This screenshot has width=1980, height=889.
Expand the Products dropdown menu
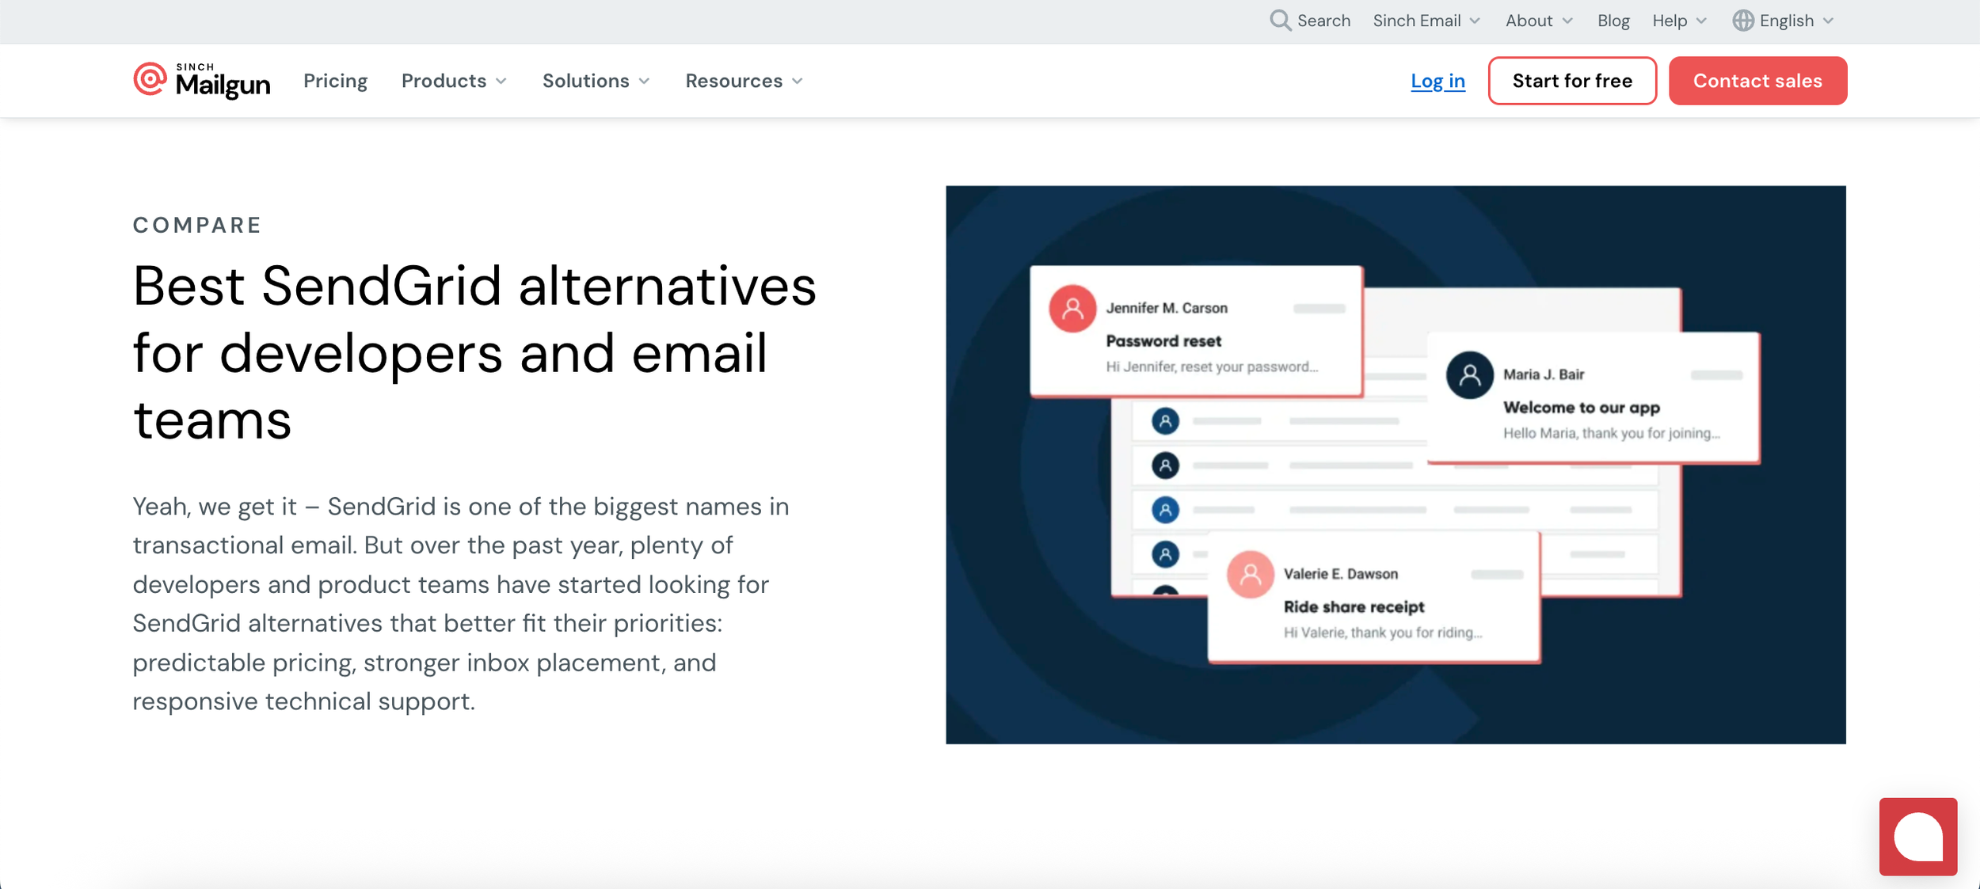tap(454, 81)
